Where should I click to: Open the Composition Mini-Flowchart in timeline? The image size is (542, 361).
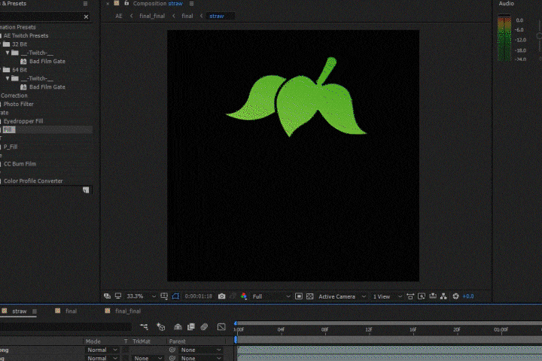click(x=144, y=326)
